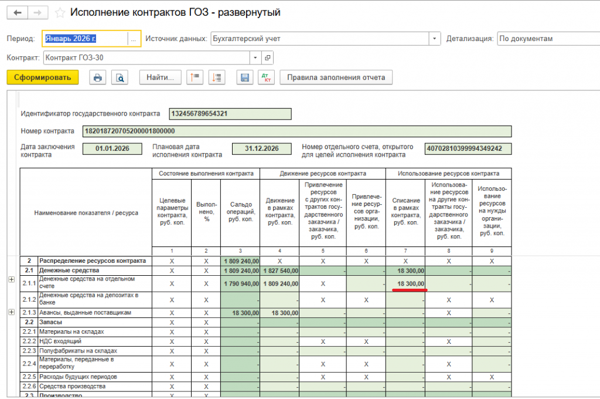Viewport: 600px width, 399px height.
Task: Click column header Целевые параметры контракта
Action: [172, 212]
